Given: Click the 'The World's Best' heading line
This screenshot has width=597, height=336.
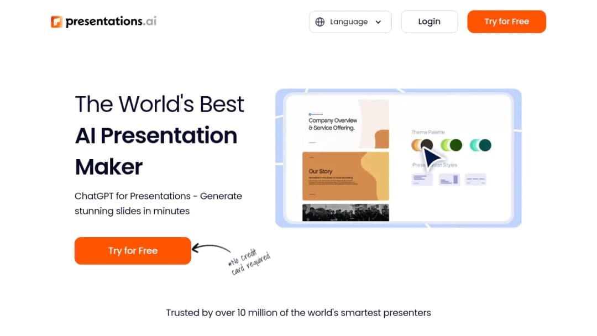Looking at the screenshot, I should (x=160, y=104).
